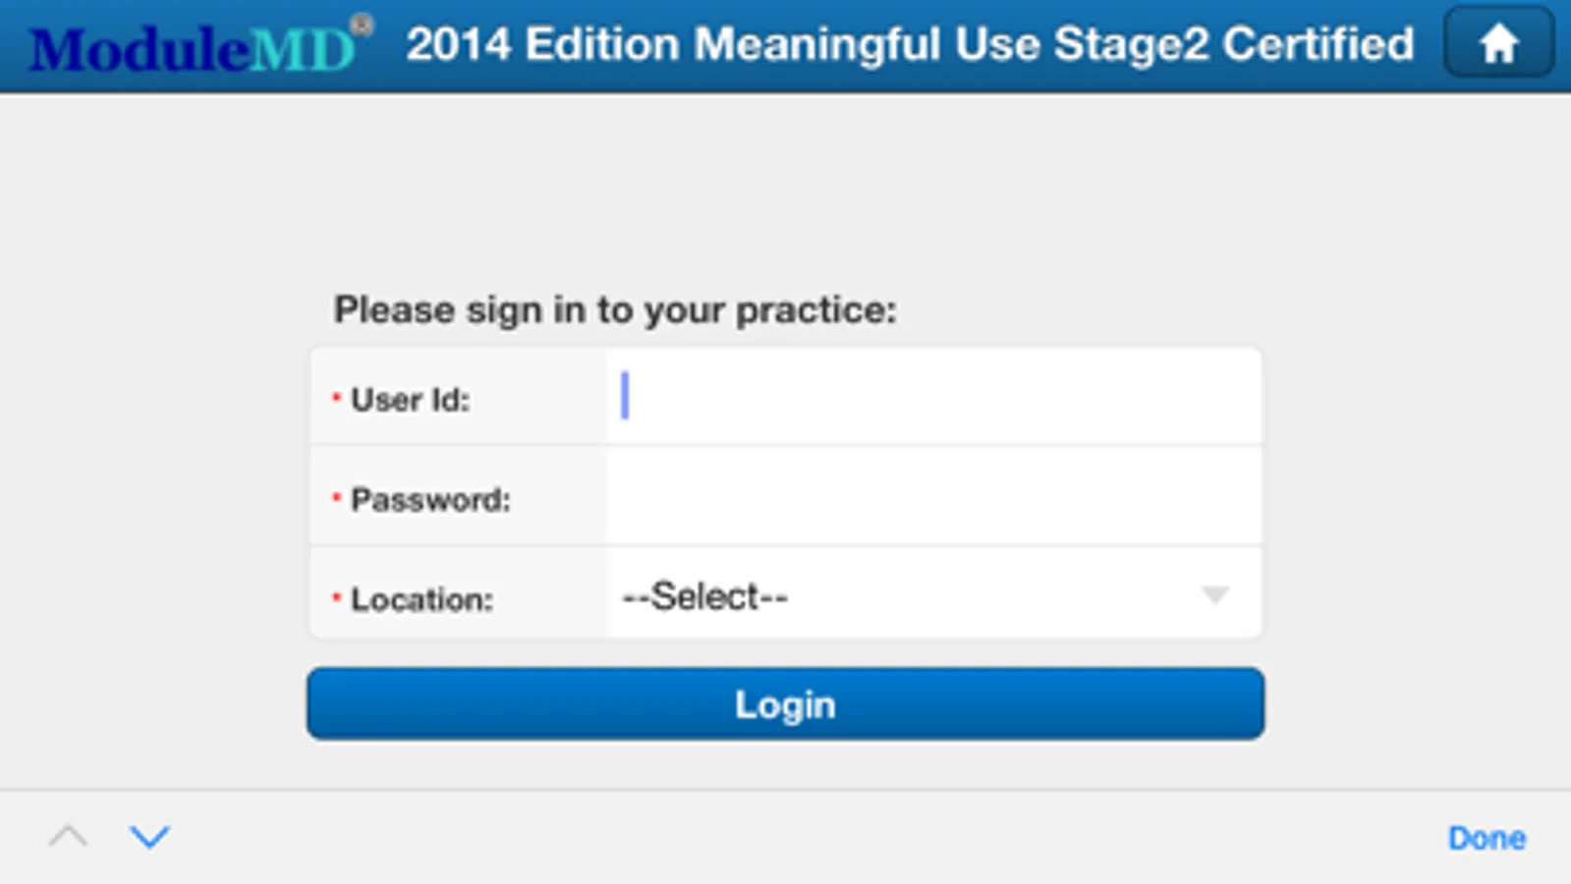Click the Location label
Screen dimensions: 1571x884
[421, 599]
